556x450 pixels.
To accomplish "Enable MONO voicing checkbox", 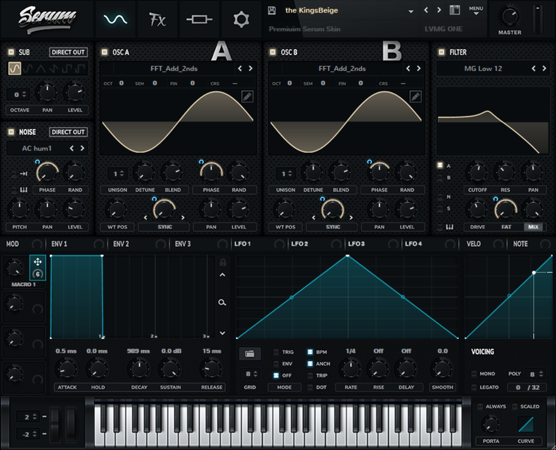I will (474, 373).
